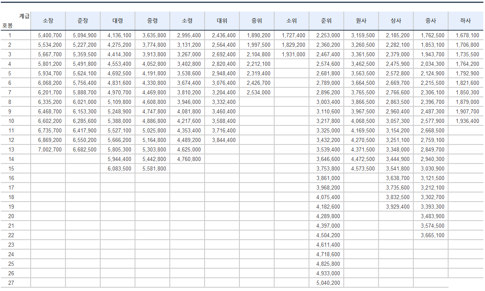Click cell value 5,040,200
Viewport: 485px width, 291px height.
point(328,283)
